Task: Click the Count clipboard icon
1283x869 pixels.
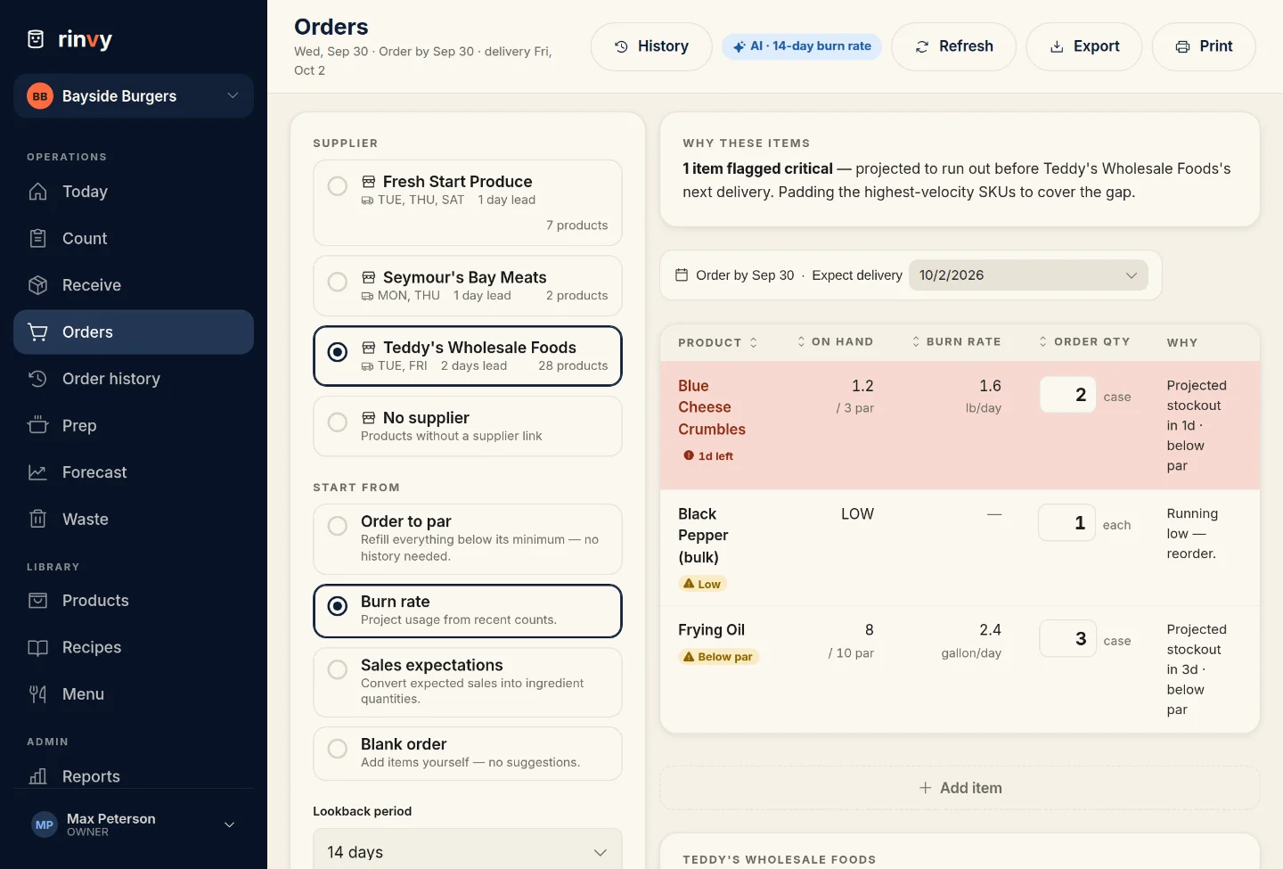Action: coord(37,238)
